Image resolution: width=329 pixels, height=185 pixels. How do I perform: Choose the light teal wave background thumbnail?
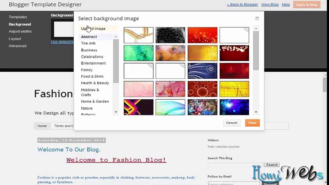point(170,107)
